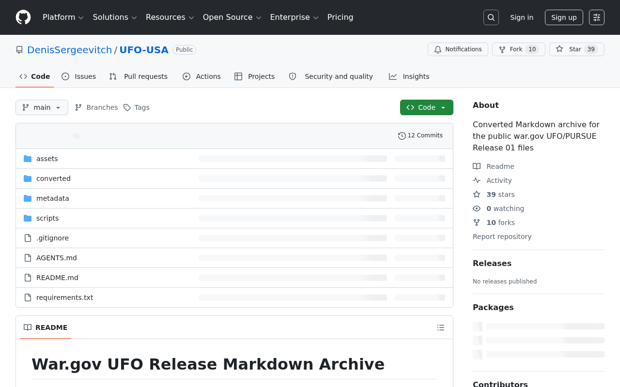The width and height of the screenshot is (620, 387).
Task: Click the War.gov UFO Release Markdown Archive heading
Action: tap(208, 364)
